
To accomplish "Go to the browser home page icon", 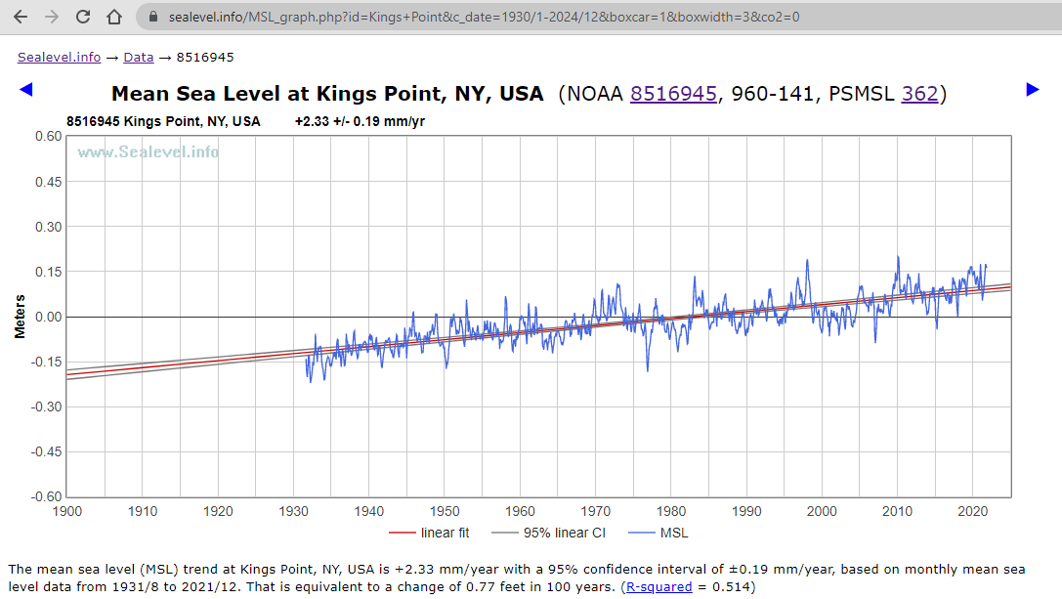I will pos(114,17).
